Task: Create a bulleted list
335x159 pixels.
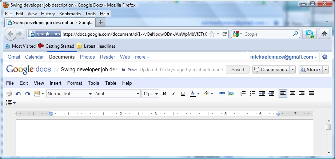Action: 252,94
